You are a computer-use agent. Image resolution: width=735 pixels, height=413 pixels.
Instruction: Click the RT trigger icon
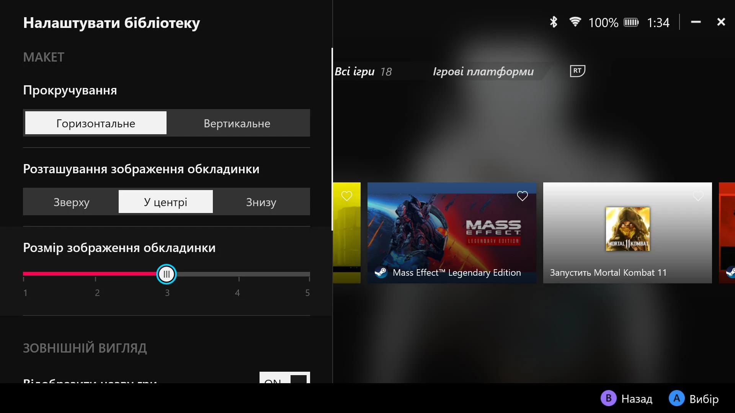click(x=577, y=71)
